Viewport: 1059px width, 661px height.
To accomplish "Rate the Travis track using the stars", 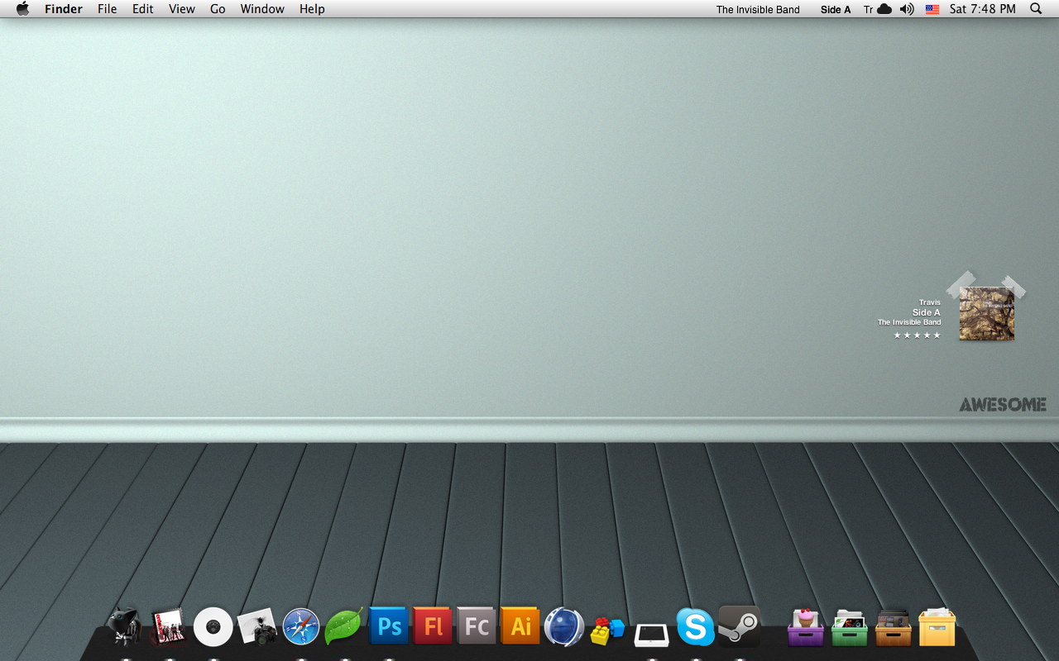I will [x=916, y=335].
